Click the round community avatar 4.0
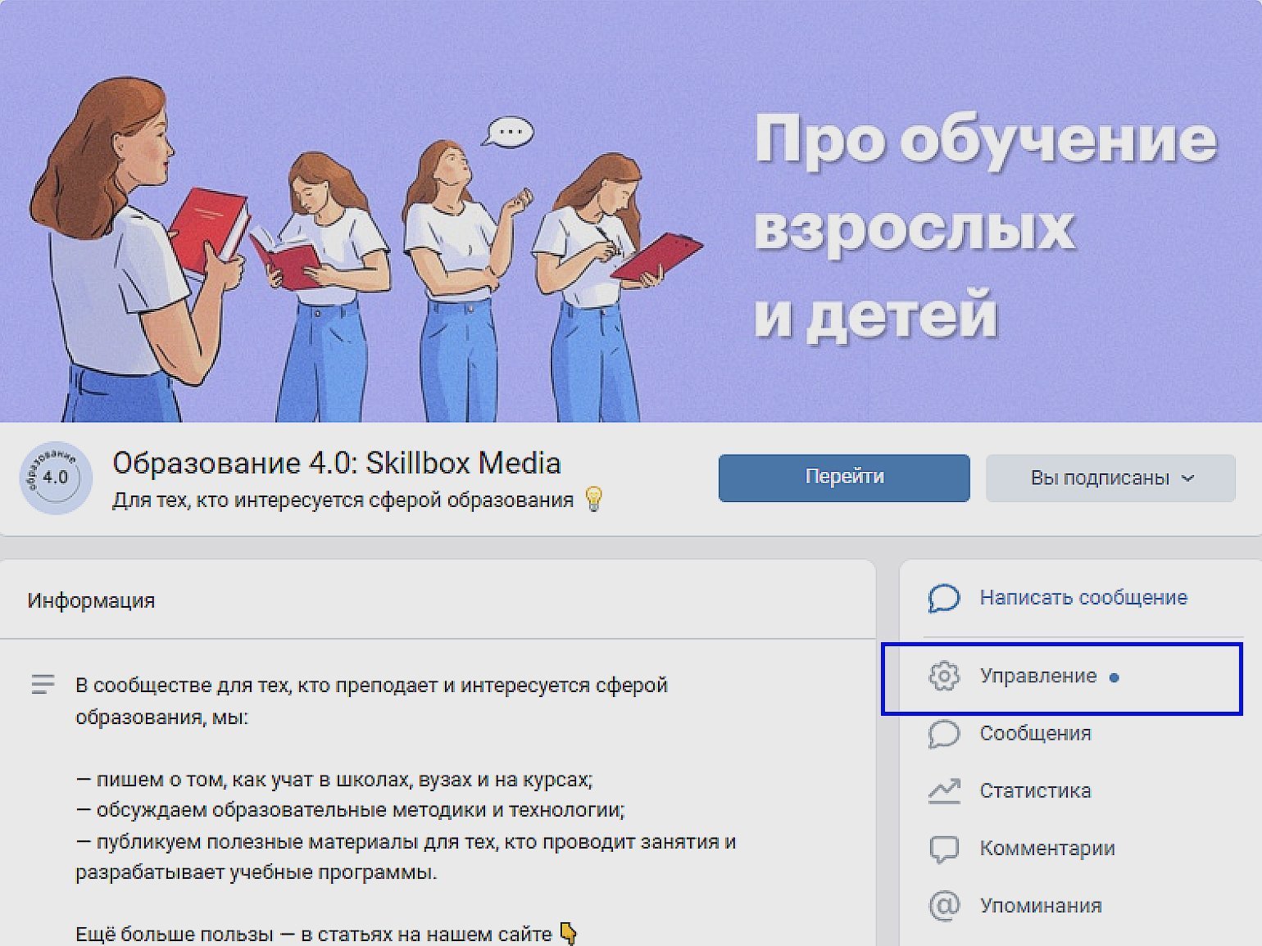This screenshot has height=946, width=1262. (56, 478)
